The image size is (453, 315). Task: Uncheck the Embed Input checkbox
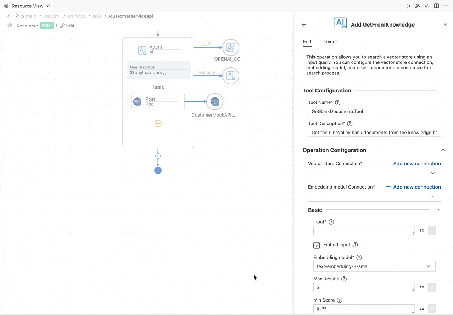point(317,245)
